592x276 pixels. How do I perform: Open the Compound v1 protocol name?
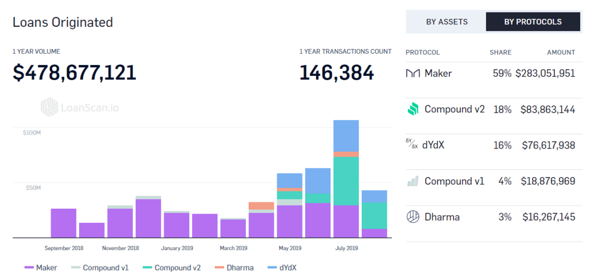click(x=454, y=181)
